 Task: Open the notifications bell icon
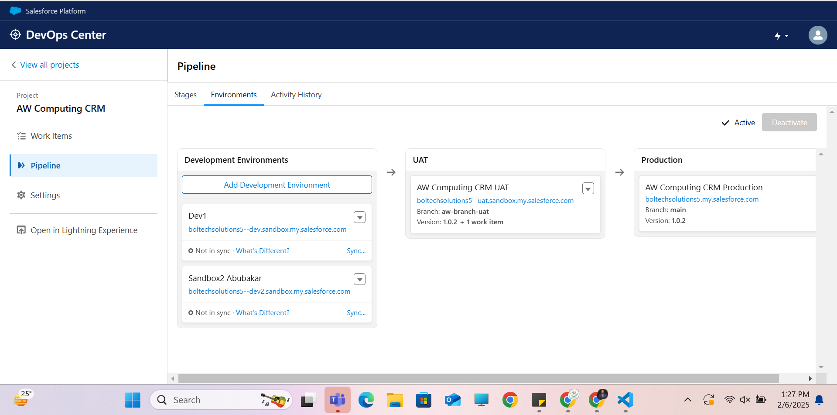pyautogui.click(x=819, y=400)
